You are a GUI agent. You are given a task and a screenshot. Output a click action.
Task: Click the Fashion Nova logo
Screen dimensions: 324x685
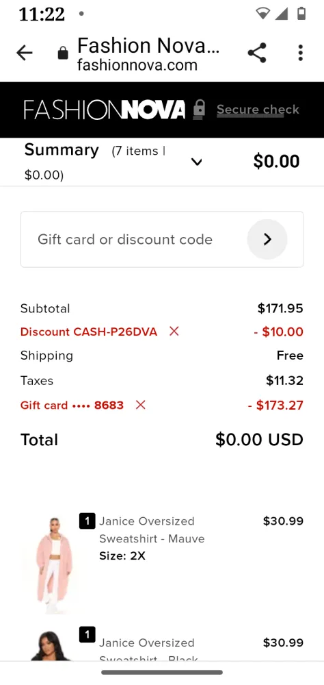tap(105, 110)
